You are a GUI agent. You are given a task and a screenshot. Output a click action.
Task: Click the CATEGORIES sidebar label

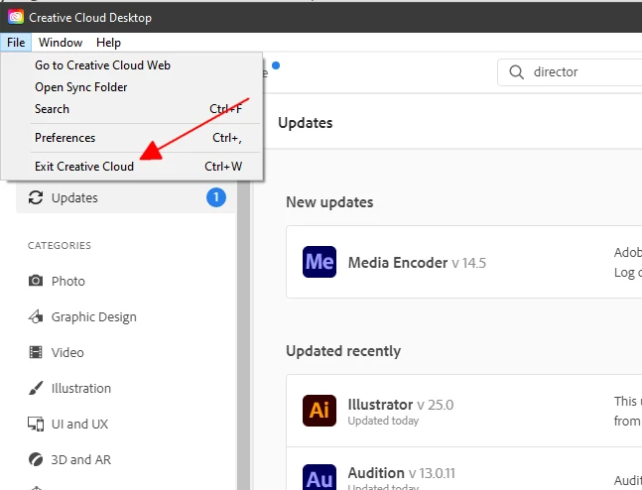pos(60,245)
